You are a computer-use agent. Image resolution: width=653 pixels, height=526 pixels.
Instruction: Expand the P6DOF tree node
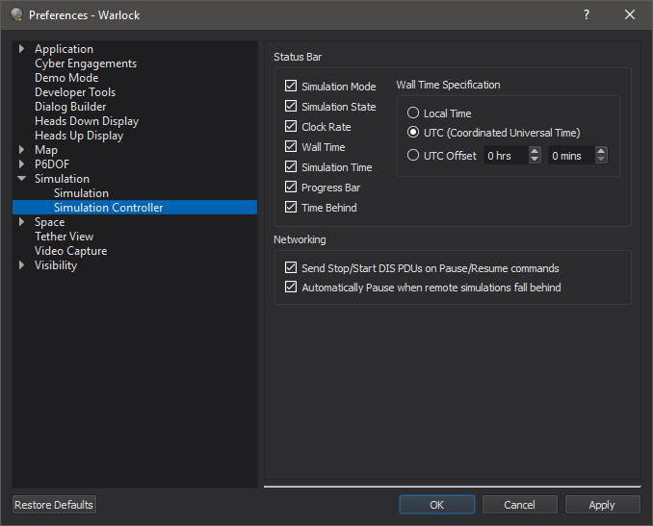click(21, 164)
